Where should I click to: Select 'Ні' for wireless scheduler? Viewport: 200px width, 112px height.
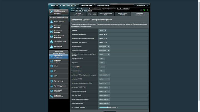tap(105, 38)
